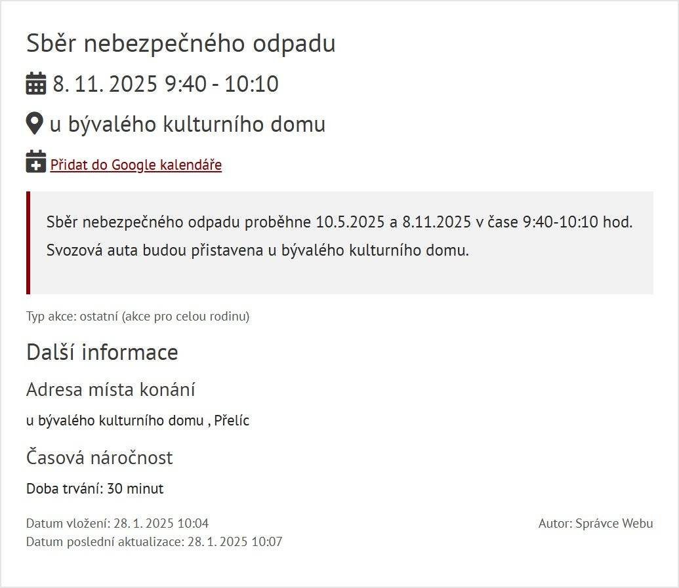Click the location pin icon above the address
This screenshot has width=679, height=588.
35,123
